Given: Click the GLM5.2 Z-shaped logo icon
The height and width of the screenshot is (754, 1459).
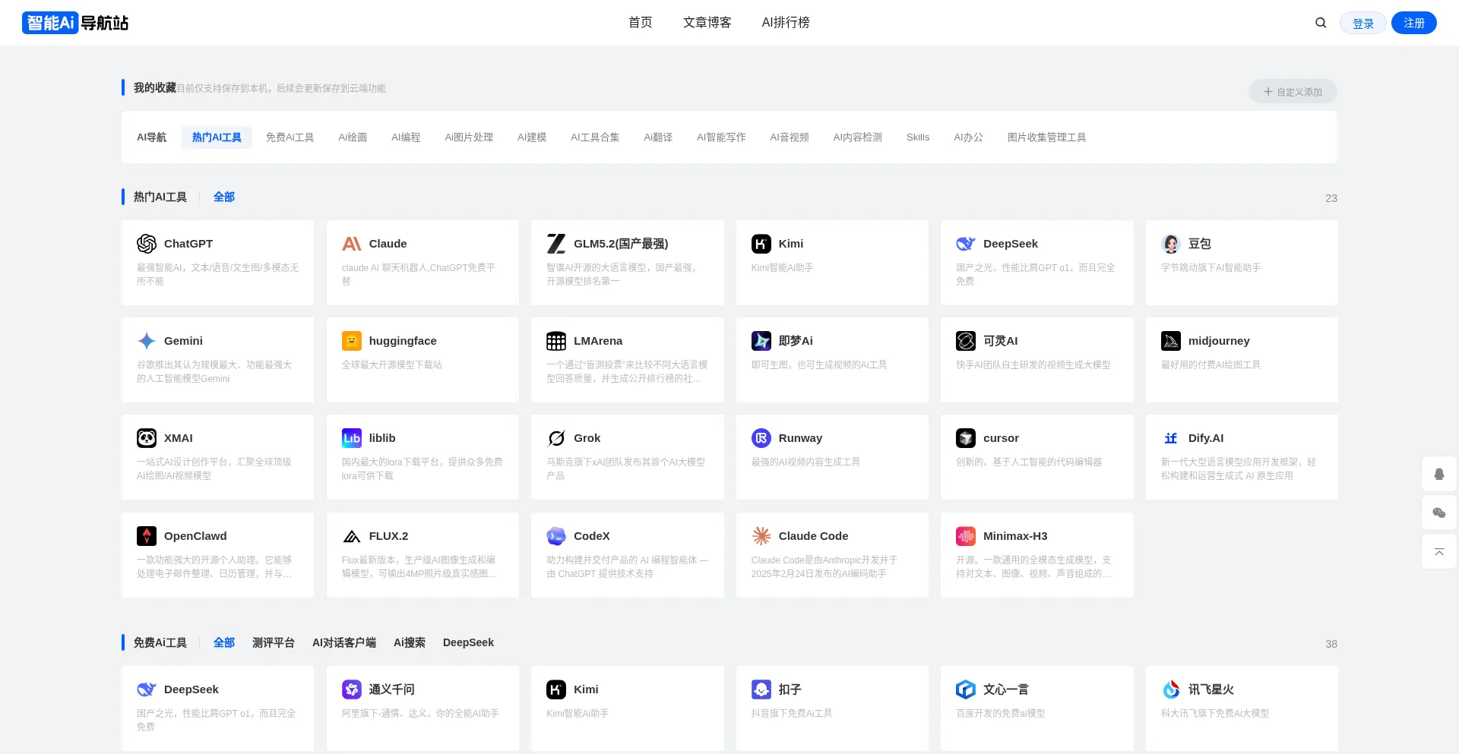Looking at the screenshot, I should click(556, 244).
